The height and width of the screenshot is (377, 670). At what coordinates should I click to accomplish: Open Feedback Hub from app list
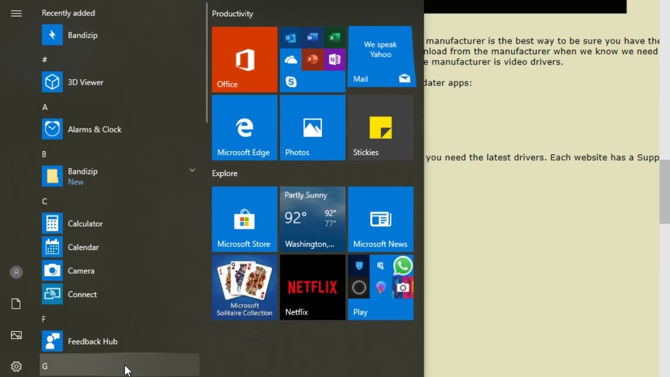tap(119, 341)
